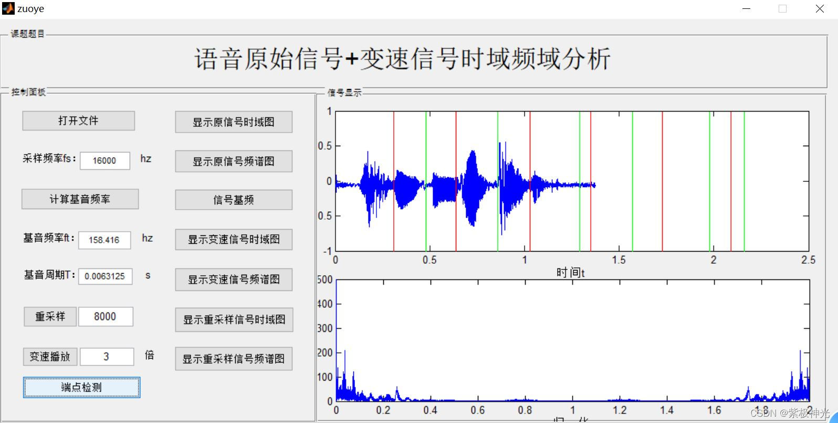This screenshot has width=838, height=423.
Task: Show 显示重采样信号时域图 plot
Action: coord(234,320)
